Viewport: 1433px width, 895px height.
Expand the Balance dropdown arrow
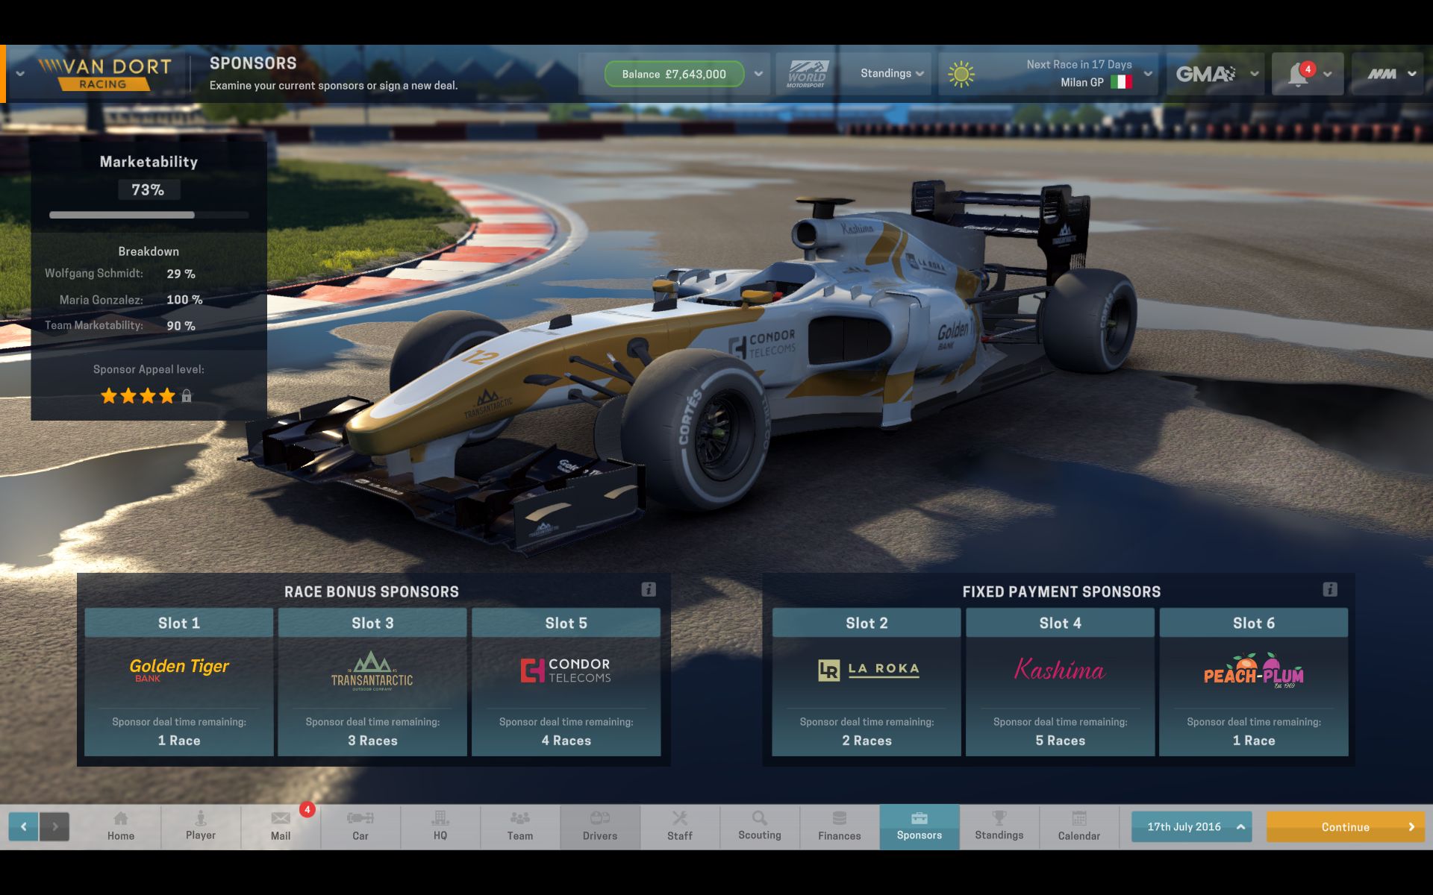tap(758, 75)
